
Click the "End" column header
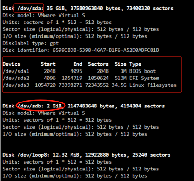(x=78, y=64)
